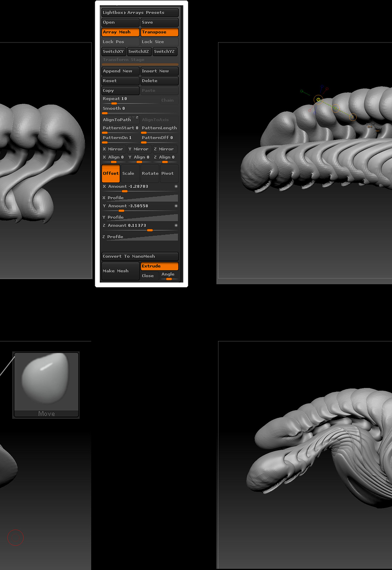
Task: Click Make Mesh button
Action: (x=120, y=271)
